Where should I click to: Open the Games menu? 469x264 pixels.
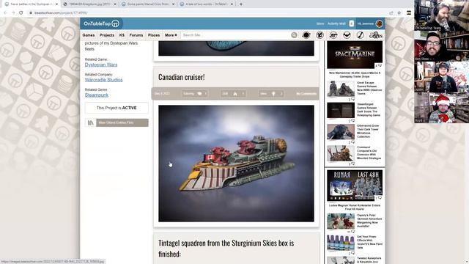pos(89,35)
